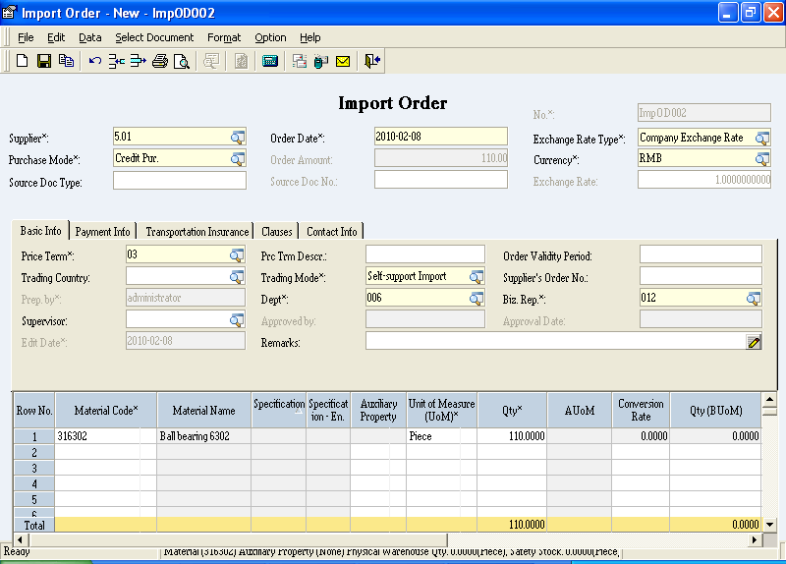The height and width of the screenshot is (564, 786).
Task: Switch to the Transportation Insurance tab
Action: coord(196,232)
